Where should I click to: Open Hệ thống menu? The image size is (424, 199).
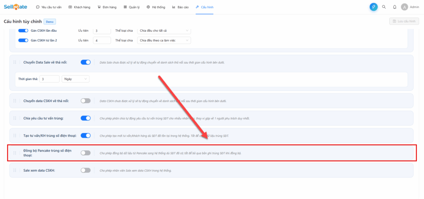point(156,7)
